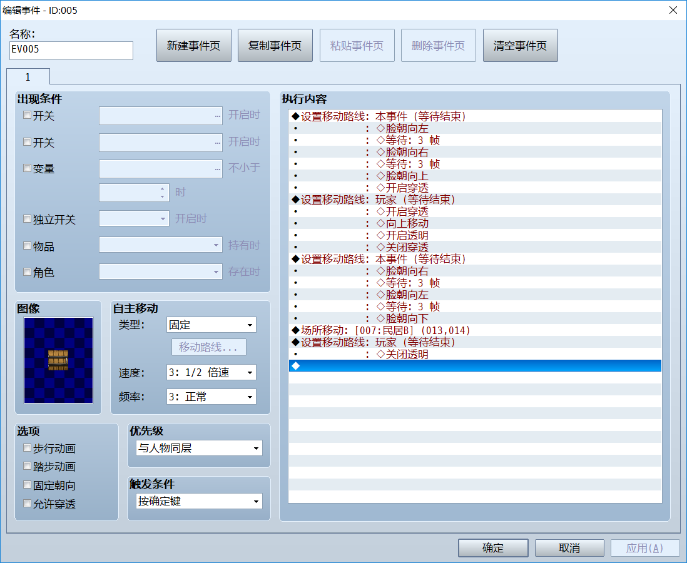This screenshot has height=563, width=687.
Task: Click the 名称 input field EV005
Action: click(x=71, y=51)
